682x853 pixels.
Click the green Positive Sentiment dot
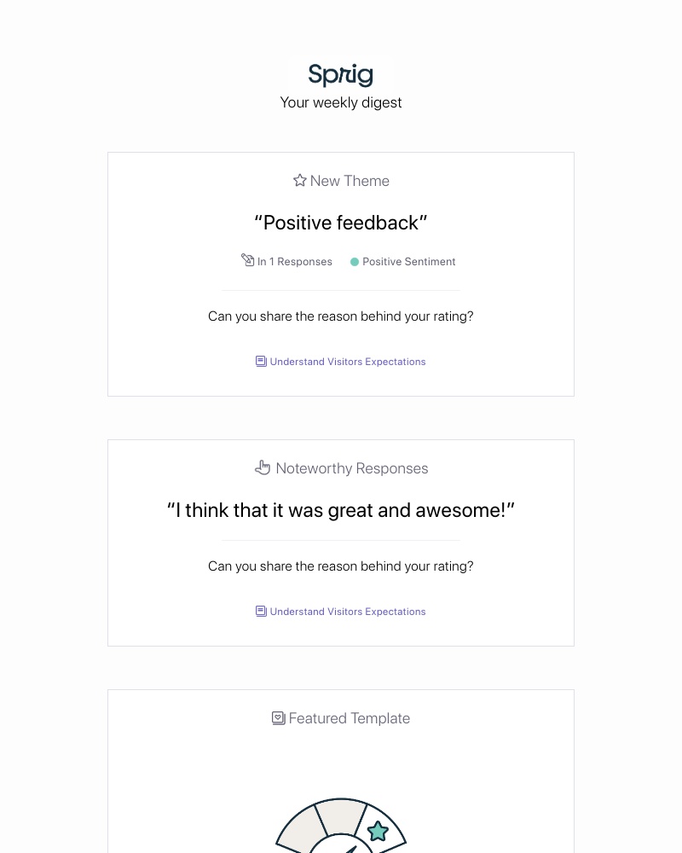[355, 262]
